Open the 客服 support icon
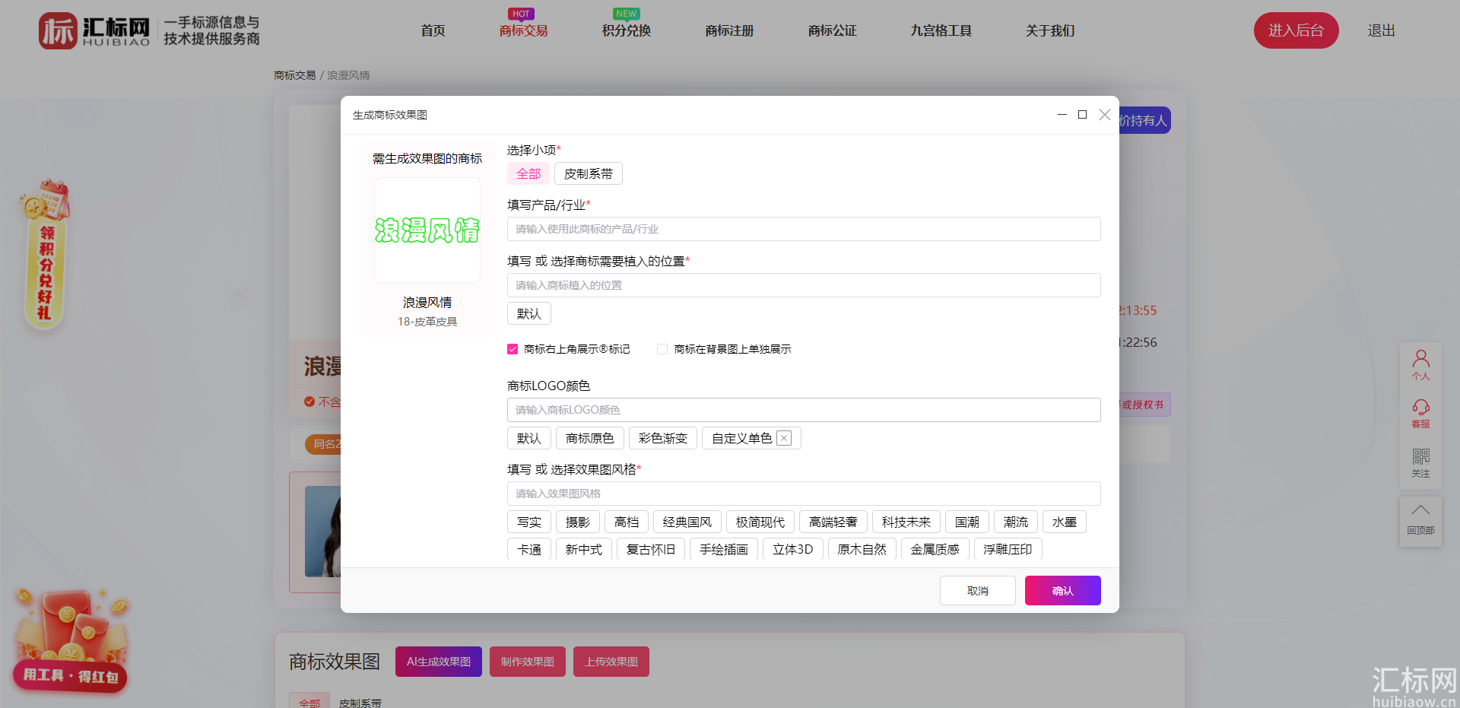1460x708 pixels. tap(1420, 414)
